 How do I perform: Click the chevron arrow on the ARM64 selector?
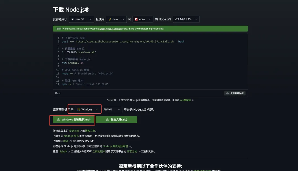119,109
